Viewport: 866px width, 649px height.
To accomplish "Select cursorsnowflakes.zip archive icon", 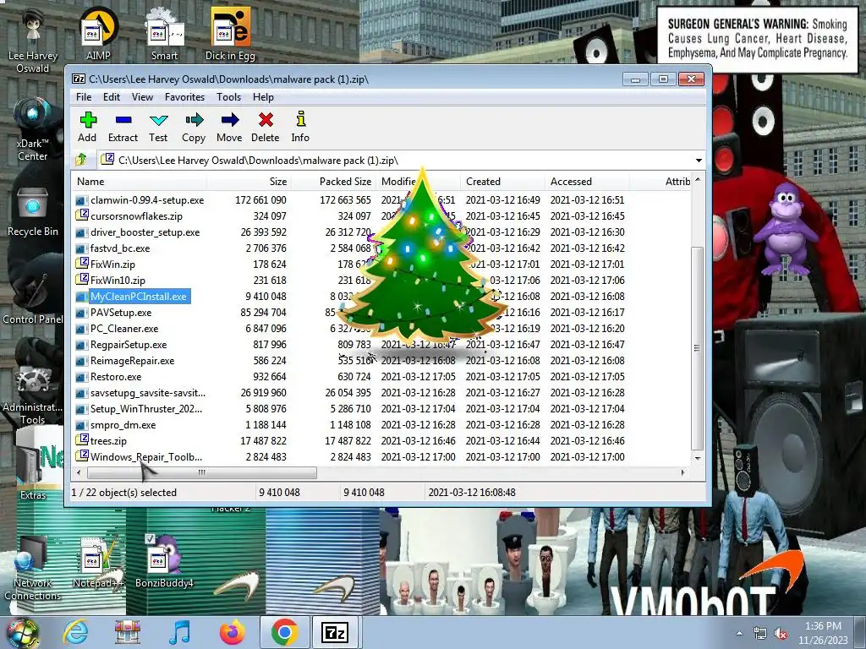I will click(x=82, y=216).
